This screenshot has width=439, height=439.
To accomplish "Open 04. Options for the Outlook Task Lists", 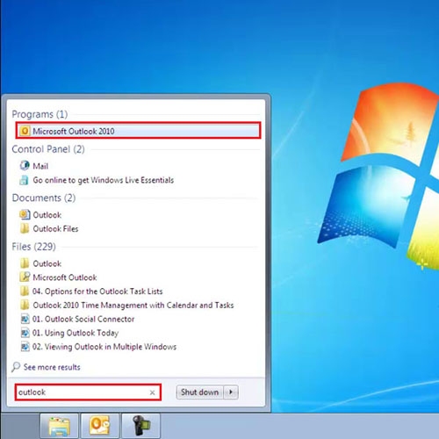I will (x=97, y=291).
